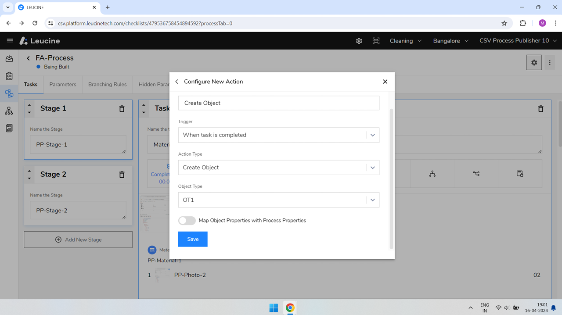Screen dimensions: 562x315
Task: Open the calculator-like report sidebar icon
Action: click(9, 128)
